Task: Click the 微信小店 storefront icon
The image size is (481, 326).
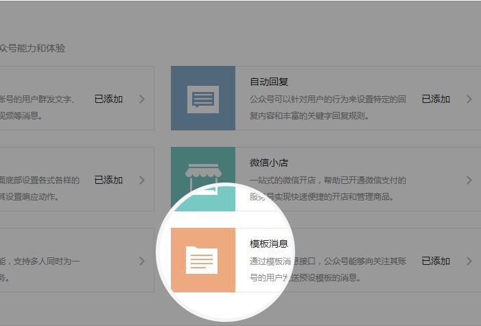Action: (x=202, y=178)
